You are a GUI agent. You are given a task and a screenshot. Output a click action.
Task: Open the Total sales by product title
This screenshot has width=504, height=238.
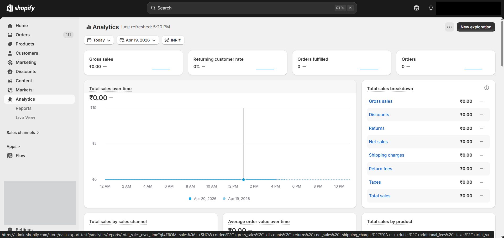[390, 221]
